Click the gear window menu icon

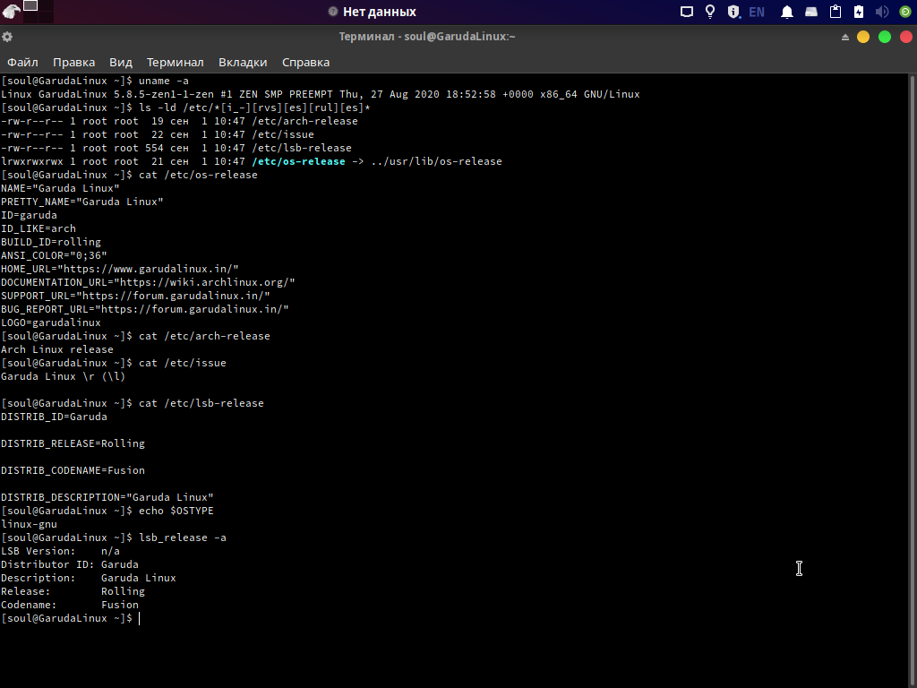(x=7, y=37)
